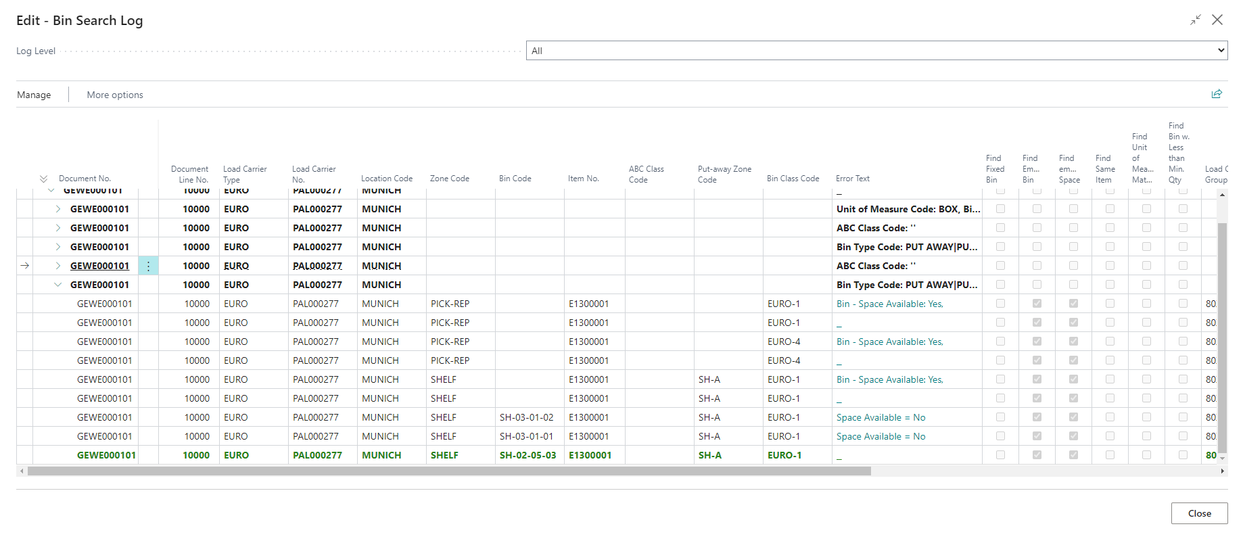Open the three-dot row actions menu
Viewport: 1243px width, 539px height.
pyautogui.click(x=149, y=266)
